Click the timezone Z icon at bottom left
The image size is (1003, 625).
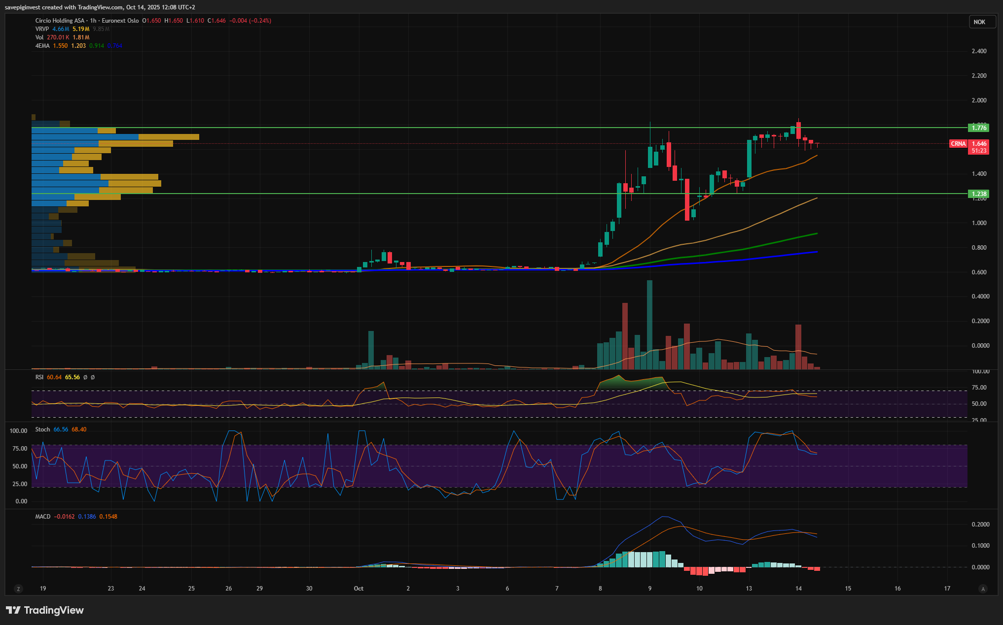tap(18, 589)
